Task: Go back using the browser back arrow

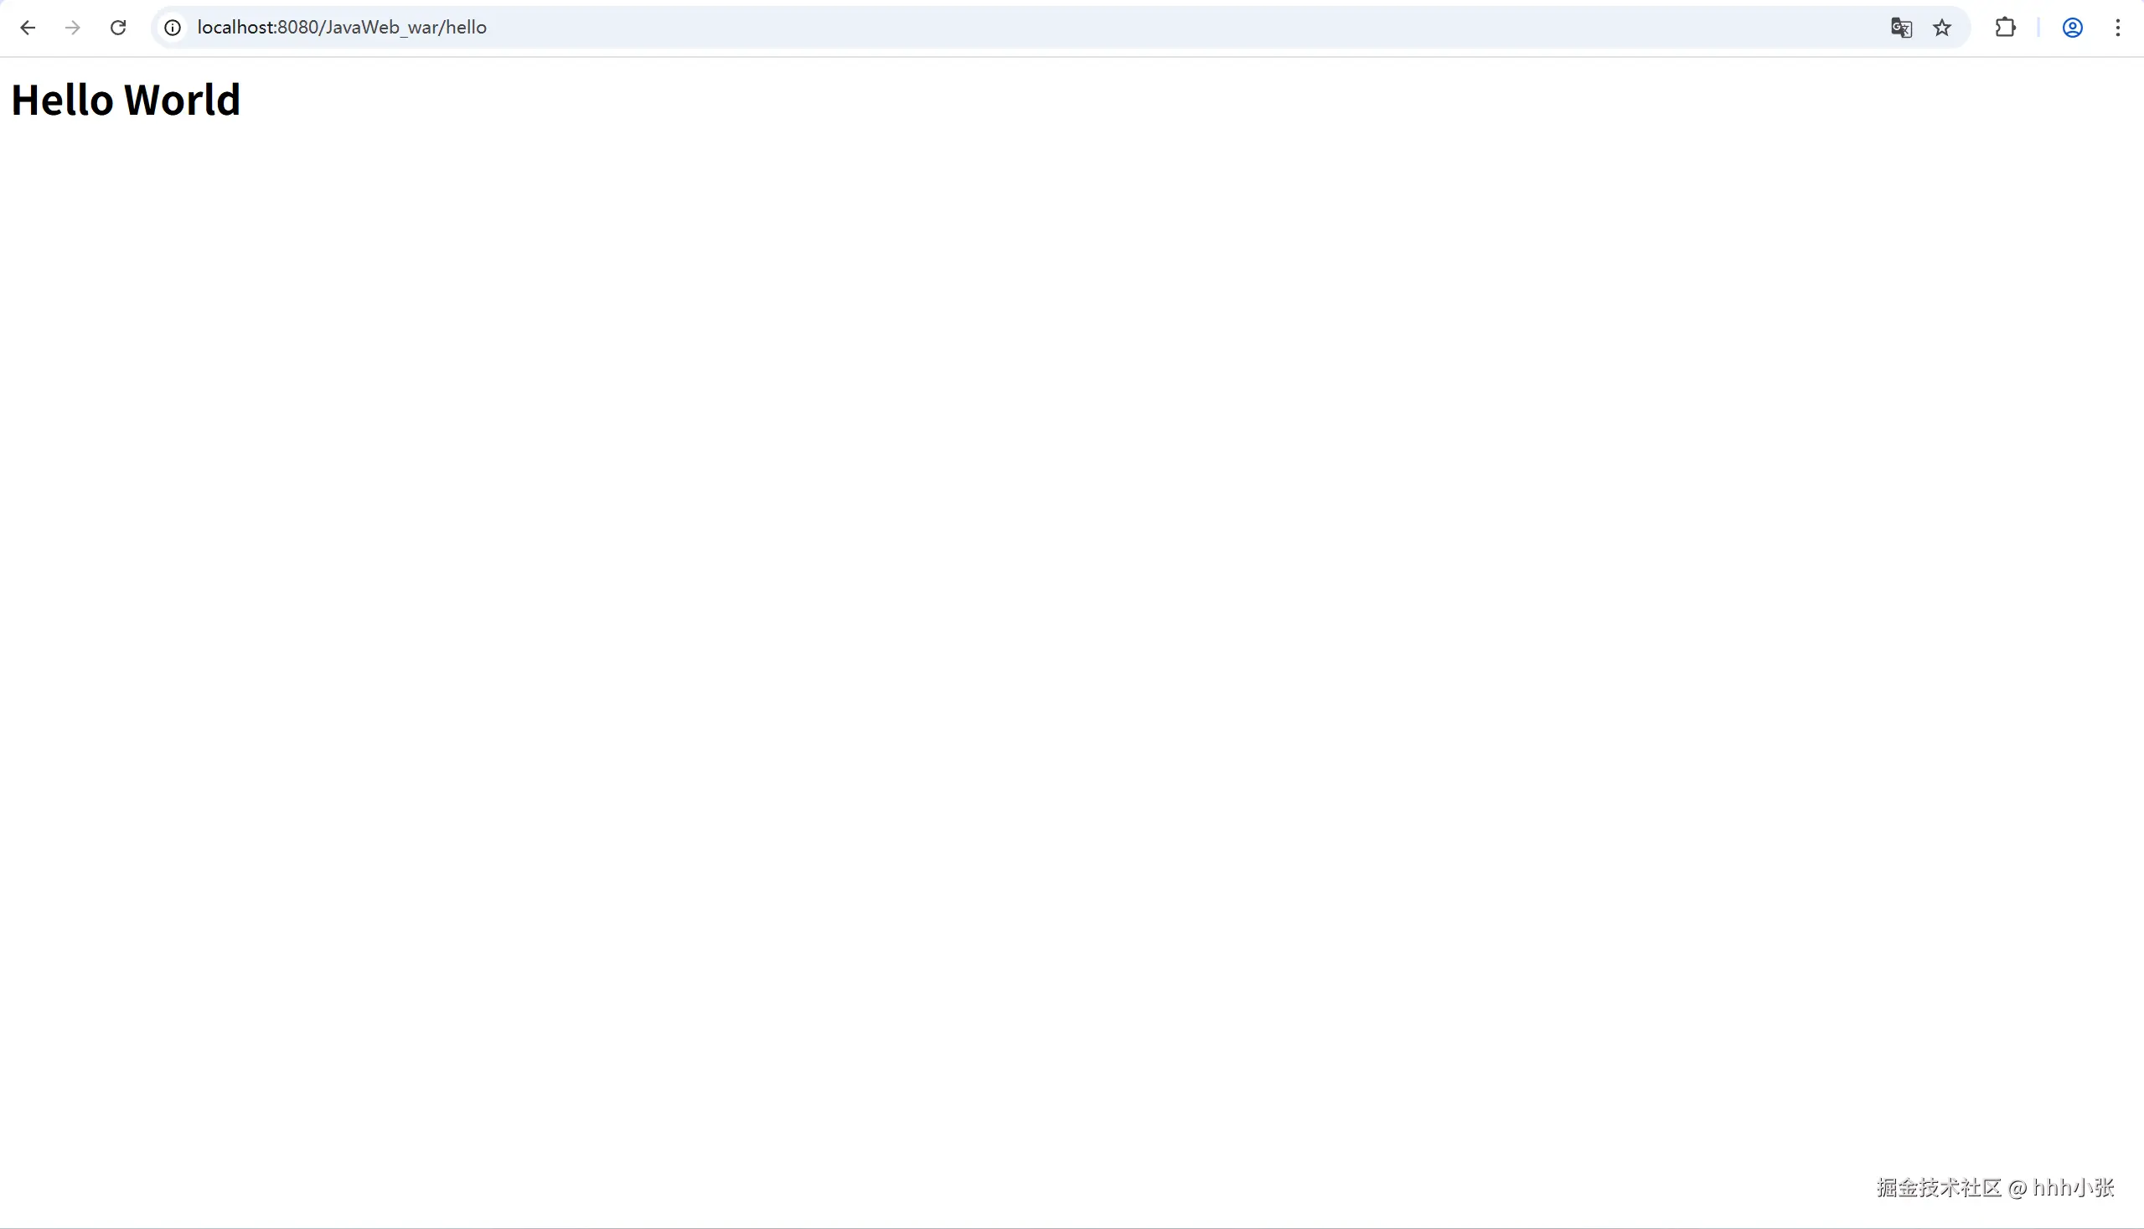Action: [x=28, y=28]
